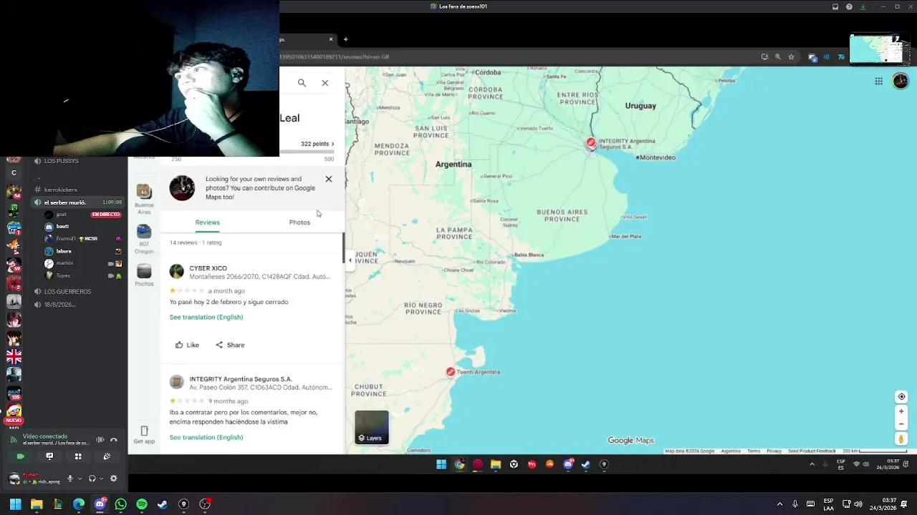Click the points progress bar in the profile
Viewport: 917px width, 515px height.
[x=308, y=152]
